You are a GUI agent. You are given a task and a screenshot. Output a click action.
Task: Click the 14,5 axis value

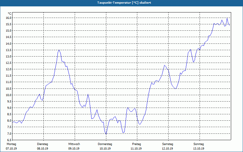pos(9,37)
